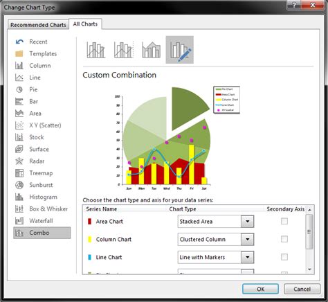Pick the Histogram chart category icon

[x=19, y=197]
